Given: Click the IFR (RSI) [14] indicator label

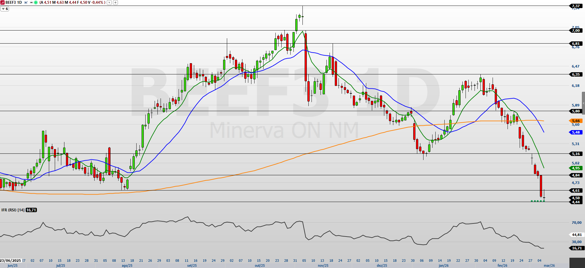Looking at the screenshot, I should (x=13, y=210).
